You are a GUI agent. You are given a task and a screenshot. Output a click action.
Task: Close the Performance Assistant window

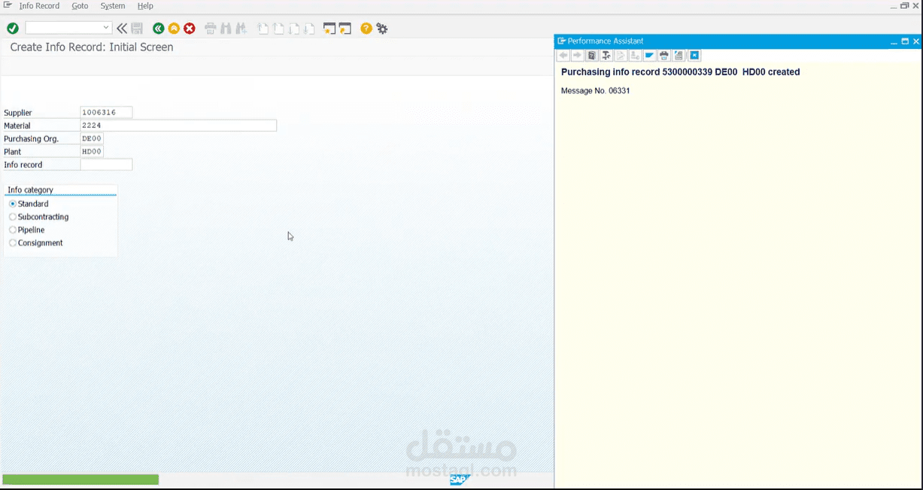tap(916, 41)
